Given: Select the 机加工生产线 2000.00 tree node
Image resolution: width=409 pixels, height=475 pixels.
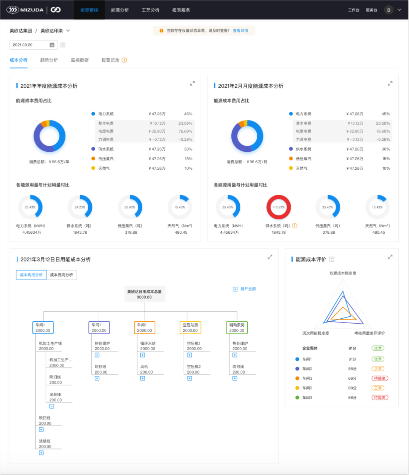Looking at the screenshot, I should (x=50, y=346).
